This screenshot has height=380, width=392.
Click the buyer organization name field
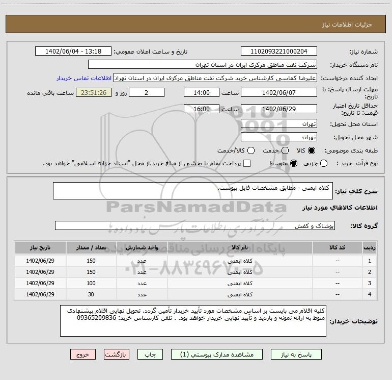click(203, 65)
